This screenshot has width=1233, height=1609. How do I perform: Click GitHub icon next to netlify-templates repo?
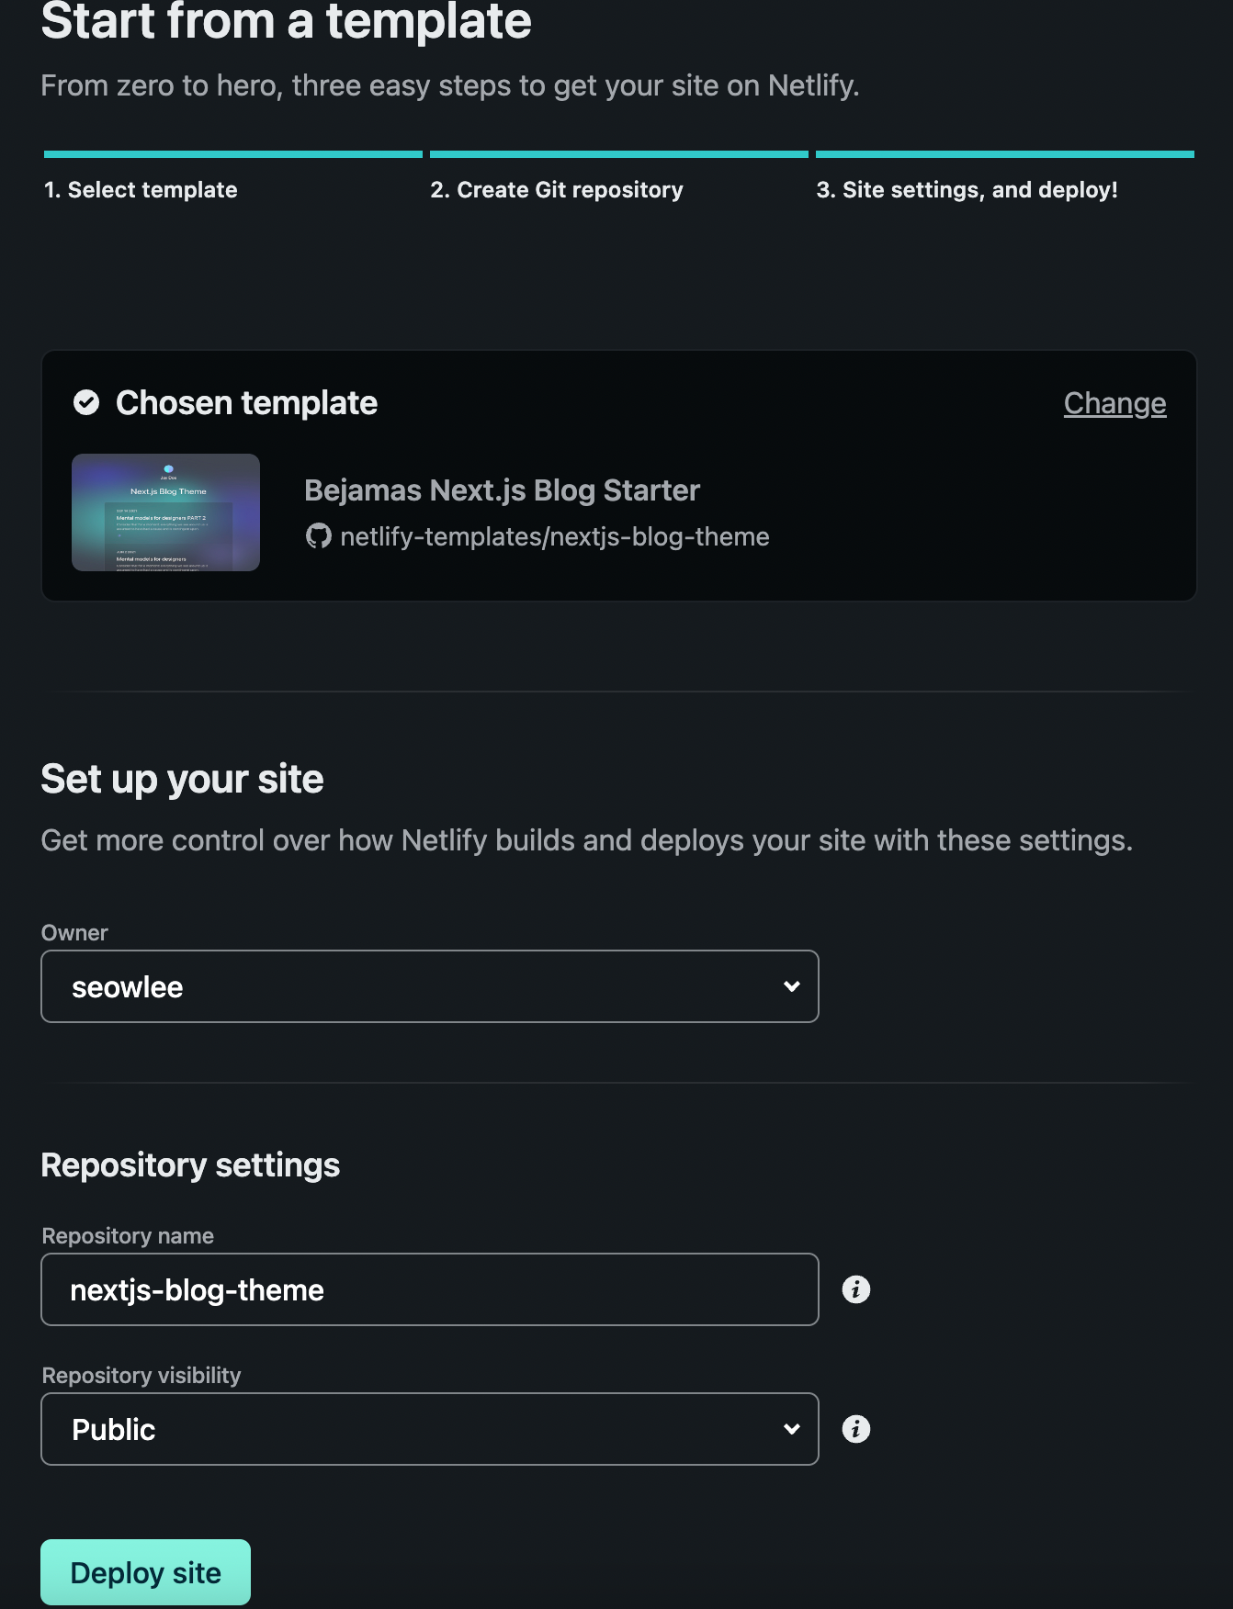click(x=318, y=536)
